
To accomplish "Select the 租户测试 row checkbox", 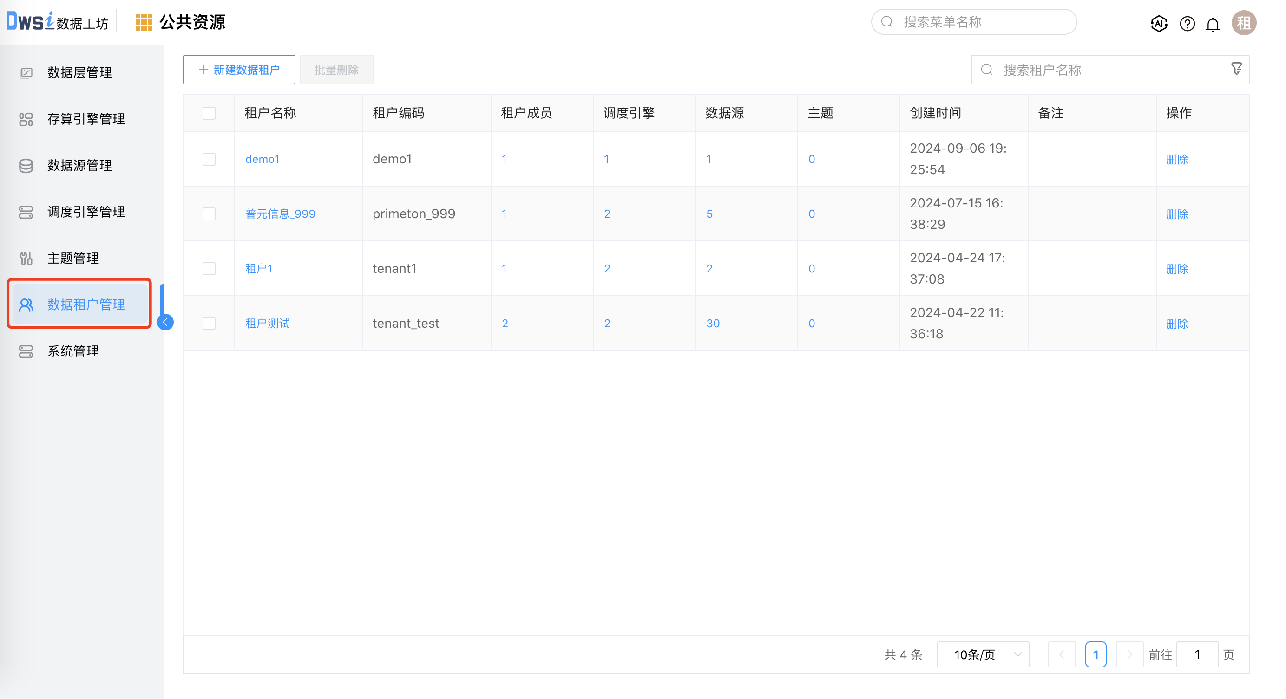I will click(x=209, y=324).
